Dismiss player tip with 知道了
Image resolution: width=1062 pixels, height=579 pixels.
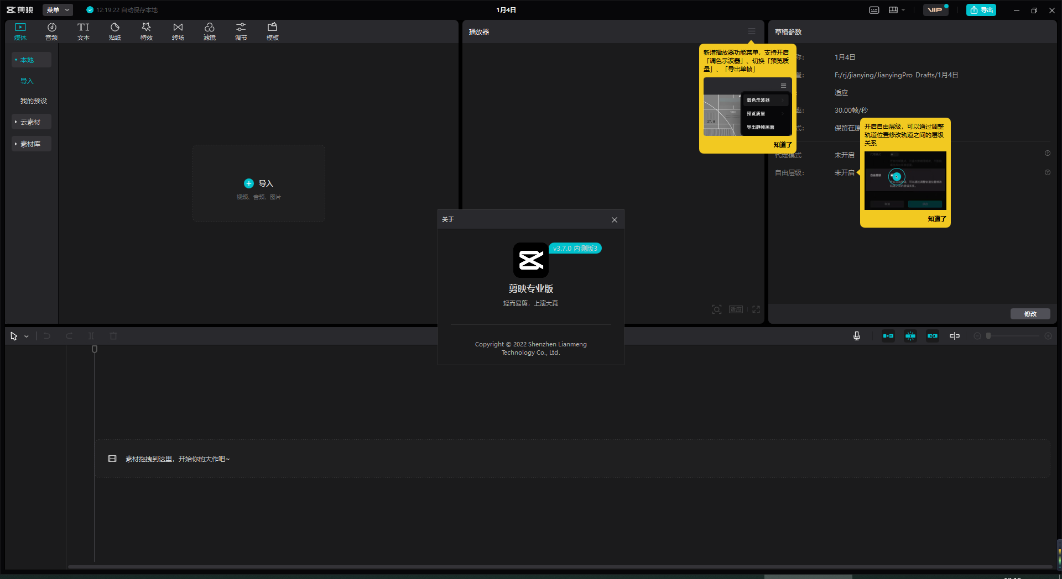[783, 145]
